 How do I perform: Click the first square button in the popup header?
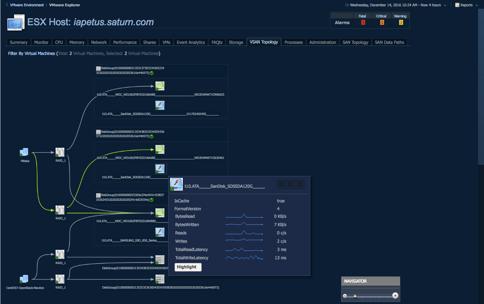281,184
